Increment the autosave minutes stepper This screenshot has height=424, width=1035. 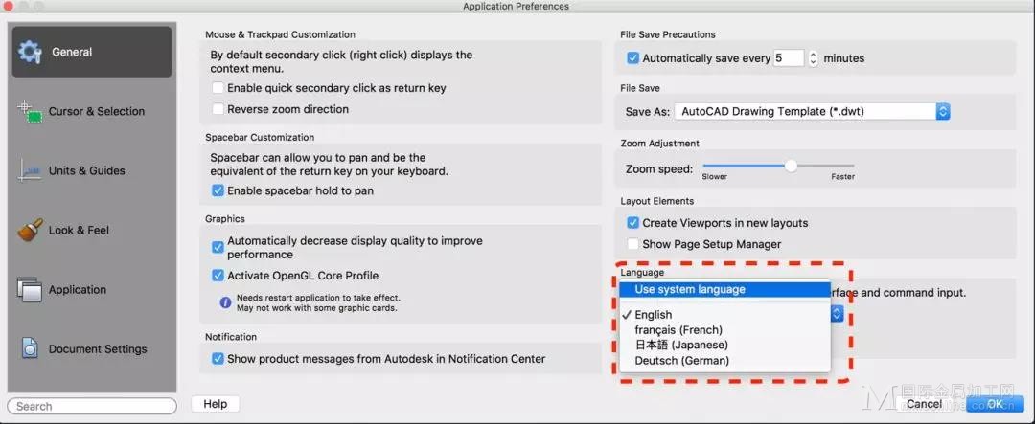pyautogui.click(x=814, y=54)
